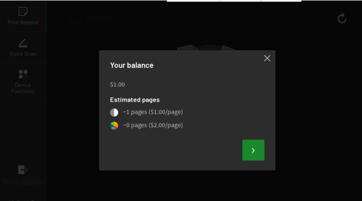Open the Print Release tab
The image size is (362, 201).
tap(23, 16)
